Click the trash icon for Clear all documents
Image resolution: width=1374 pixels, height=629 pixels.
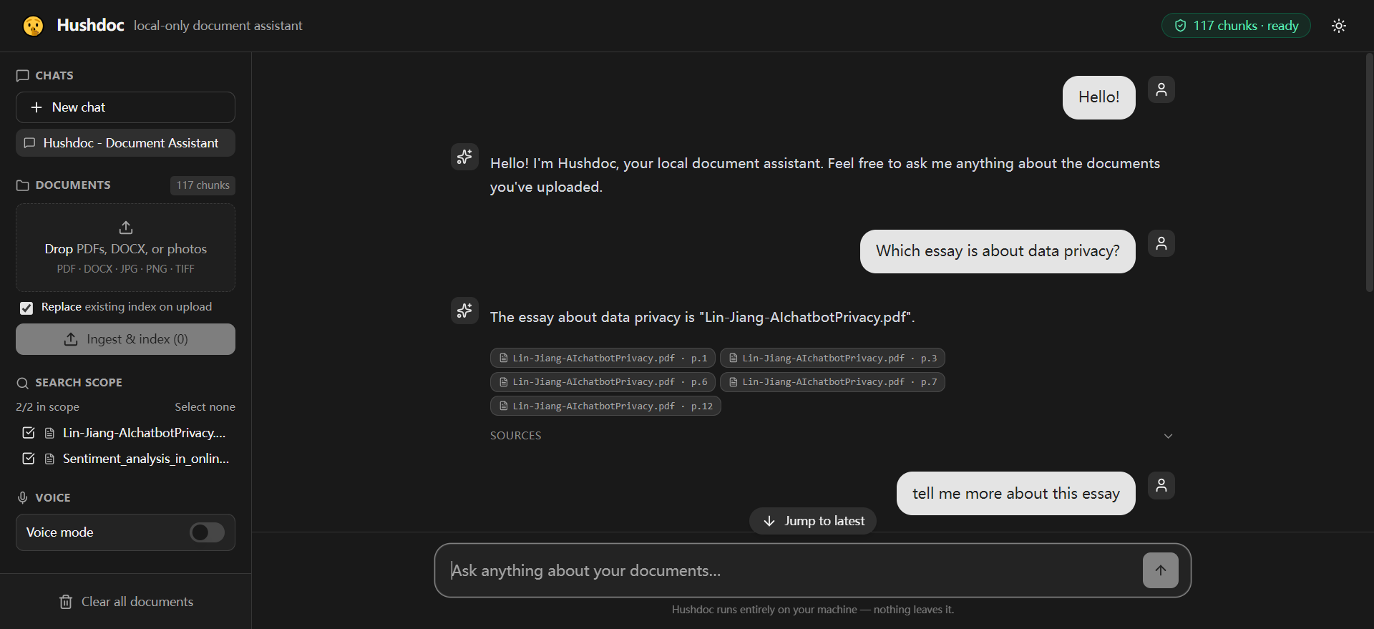point(66,602)
